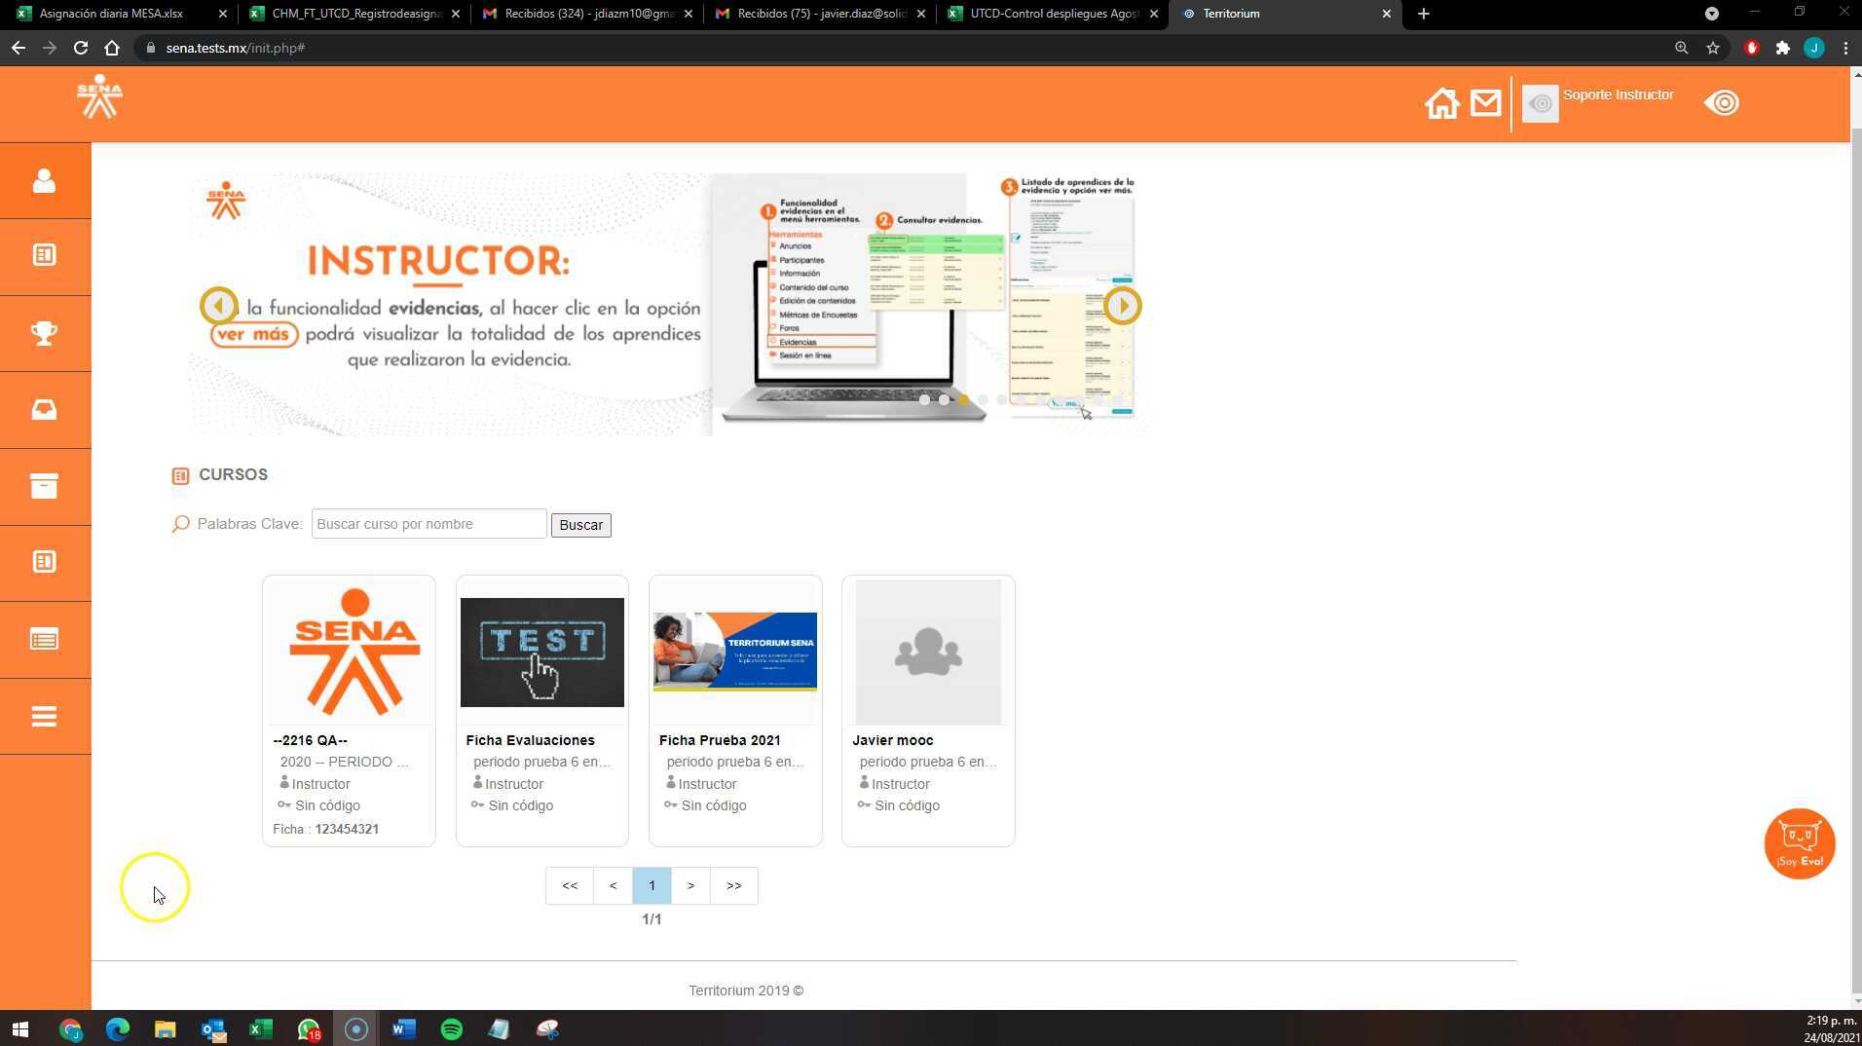Open the Eva chatbot assistant
Screen dimensions: 1862x1046
(1799, 842)
